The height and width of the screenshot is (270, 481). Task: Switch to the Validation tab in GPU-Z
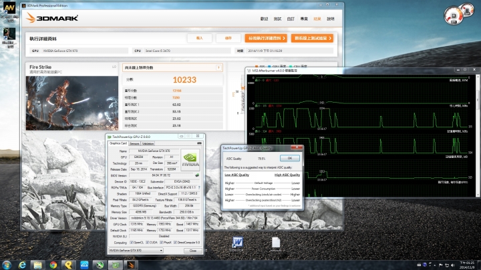point(148,143)
